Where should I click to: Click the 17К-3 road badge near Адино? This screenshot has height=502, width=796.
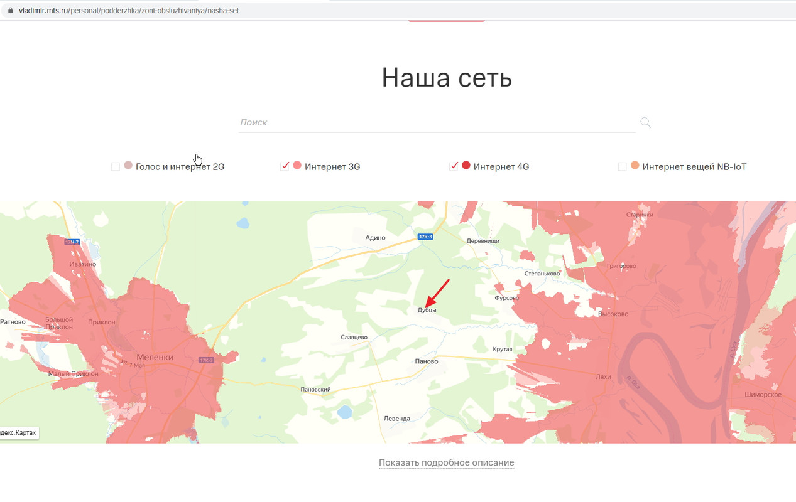tap(425, 237)
